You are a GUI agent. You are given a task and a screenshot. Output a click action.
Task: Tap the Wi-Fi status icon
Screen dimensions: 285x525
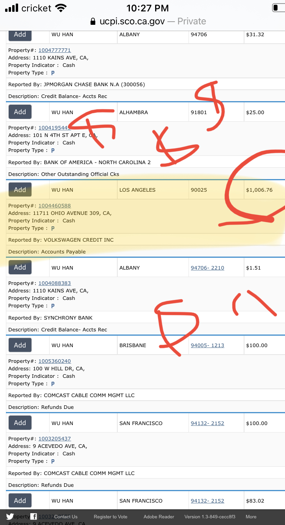click(61, 8)
